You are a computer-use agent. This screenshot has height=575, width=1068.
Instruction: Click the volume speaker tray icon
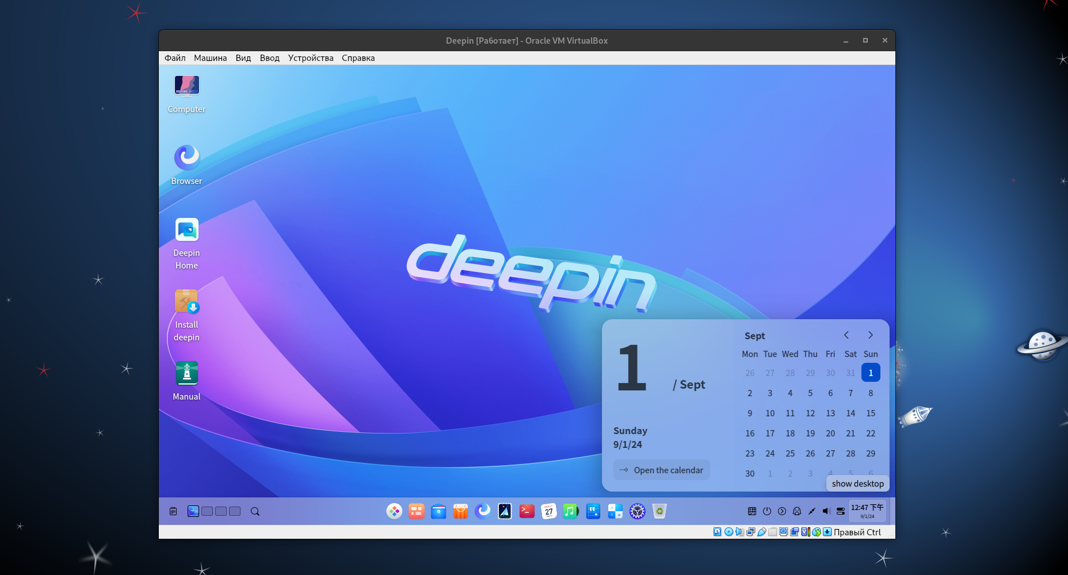click(x=826, y=511)
